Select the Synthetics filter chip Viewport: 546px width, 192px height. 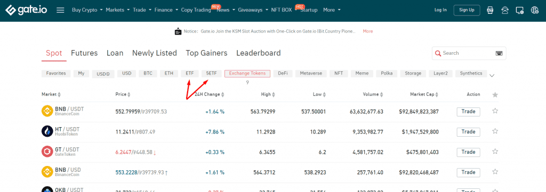click(471, 73)
